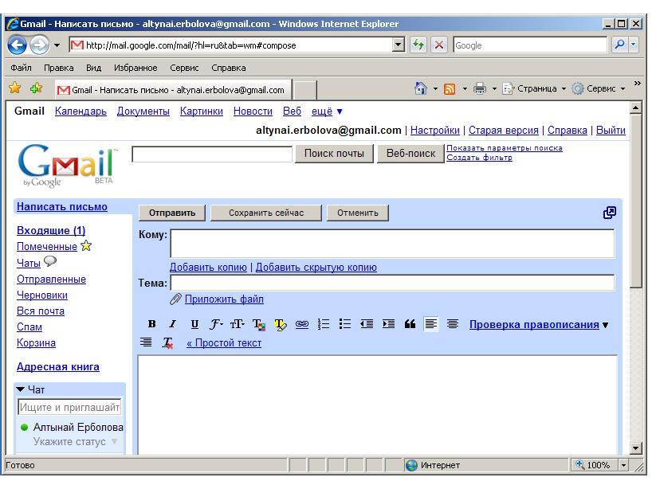Open the Сервис toolbar dropdown

point(599,88)
